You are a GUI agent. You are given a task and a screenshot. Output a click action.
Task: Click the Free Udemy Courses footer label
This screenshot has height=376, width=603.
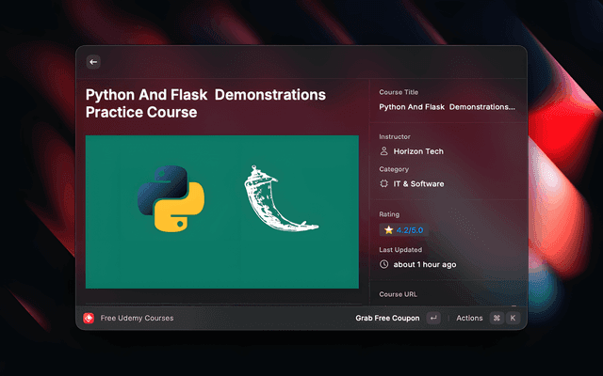(x=137, y=318)
